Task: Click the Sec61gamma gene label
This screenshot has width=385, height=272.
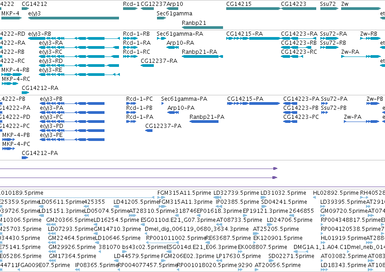Action: click(x=175, y=14)
